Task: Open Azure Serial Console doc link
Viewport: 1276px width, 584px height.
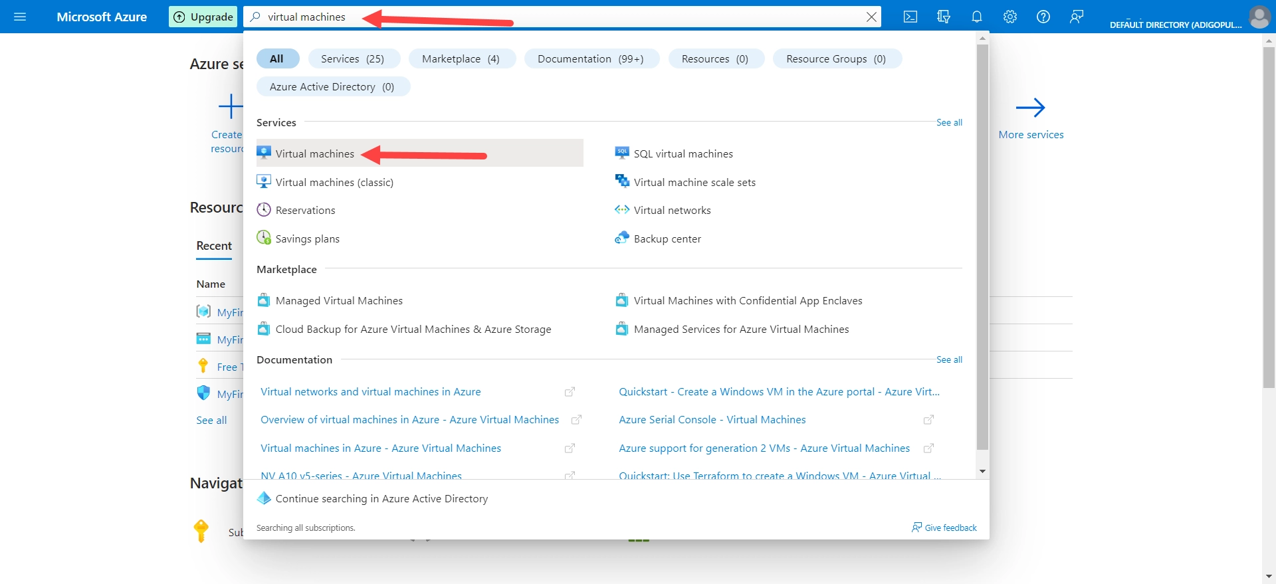Action: (x=712, y=419)
